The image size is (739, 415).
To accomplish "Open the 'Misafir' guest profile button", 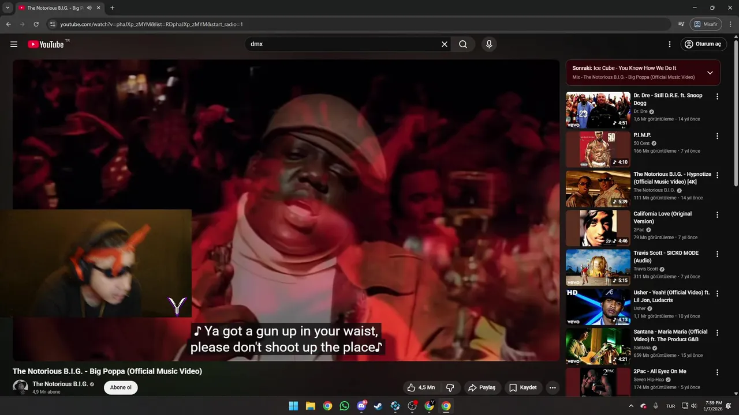I will coord(706,24).
